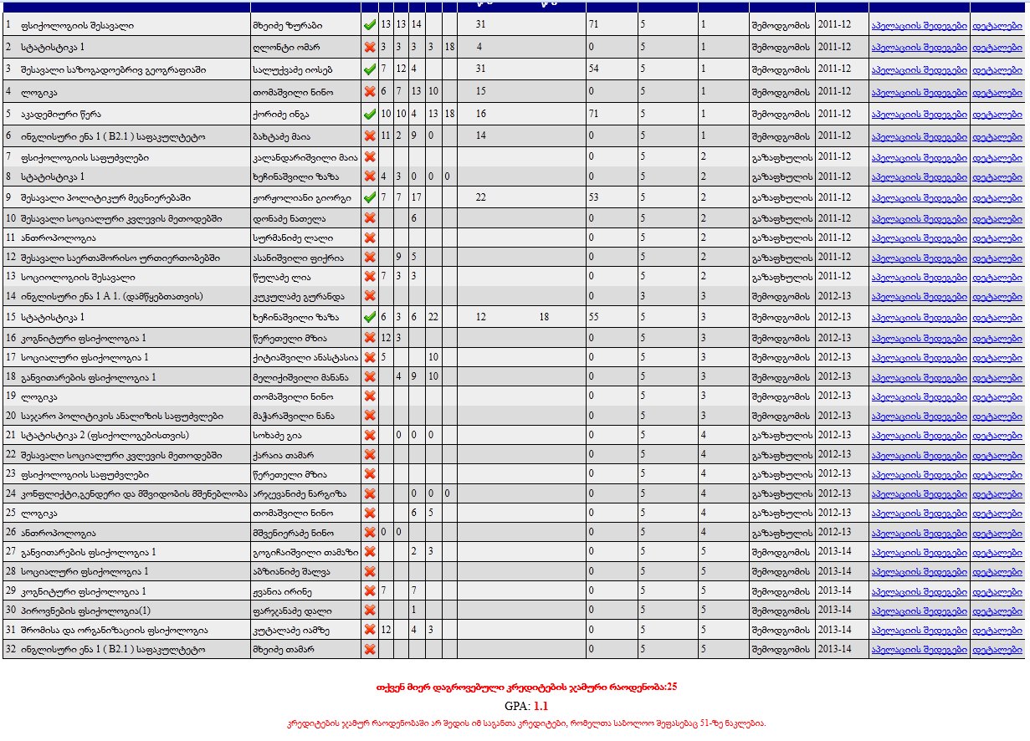The height and width of the screenshot is (741, 1030).
Task: Select the score 55 in row 15
Action: pyautogui.click(x=594, y=318)
